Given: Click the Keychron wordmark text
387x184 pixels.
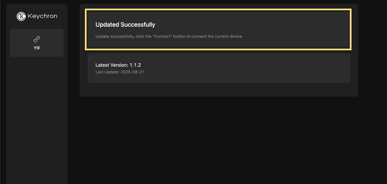Looking at the screenshot, I should 42,16.
